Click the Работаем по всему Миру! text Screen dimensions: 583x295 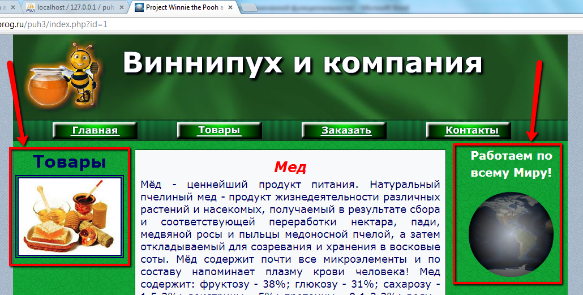pyautogui.click(x=511, y=164)
